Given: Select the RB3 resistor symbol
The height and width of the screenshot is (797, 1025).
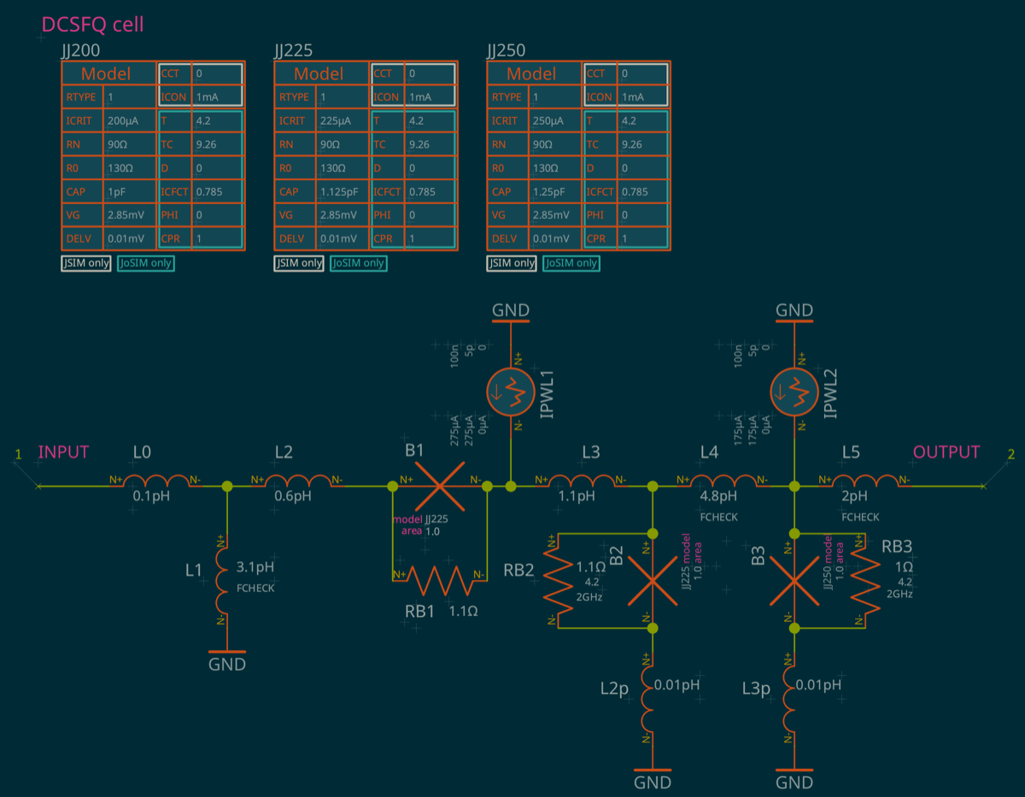Looking at the screenshot, I should (866, 581).
